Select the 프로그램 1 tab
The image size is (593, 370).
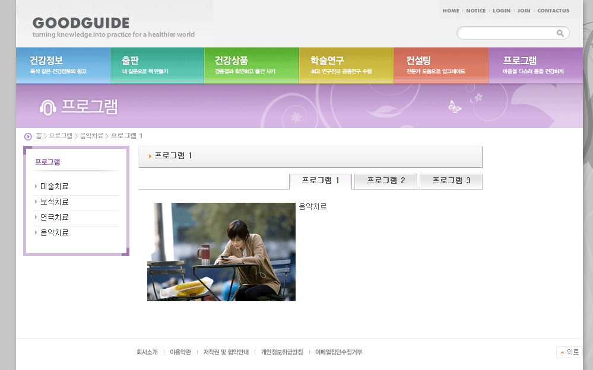(321, 181)
